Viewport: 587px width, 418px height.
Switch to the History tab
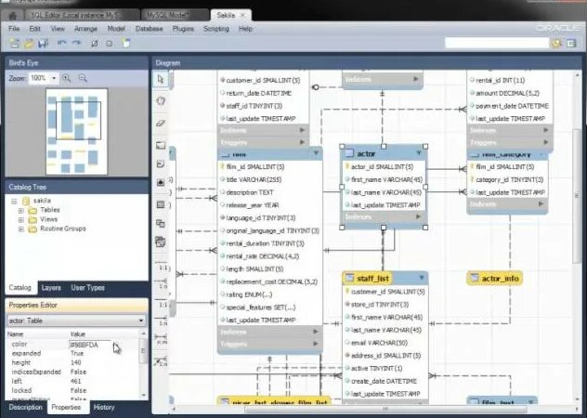pyautogui.click(x=104, y=407)
